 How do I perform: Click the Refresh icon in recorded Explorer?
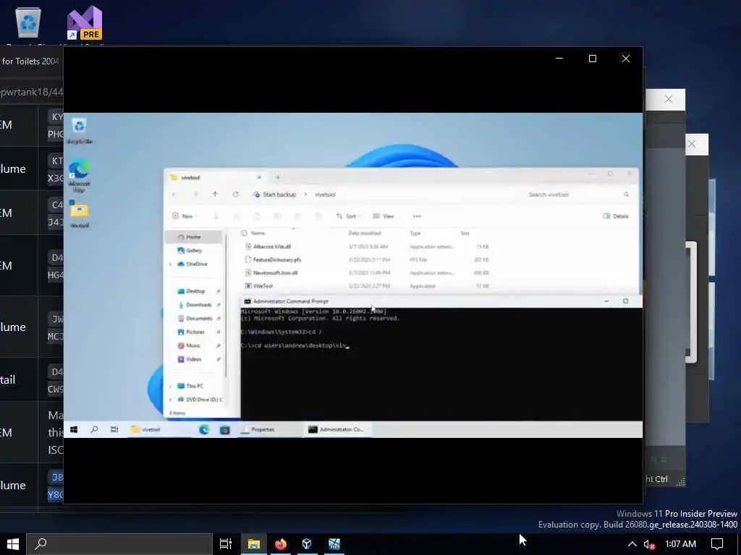[235, 194]
